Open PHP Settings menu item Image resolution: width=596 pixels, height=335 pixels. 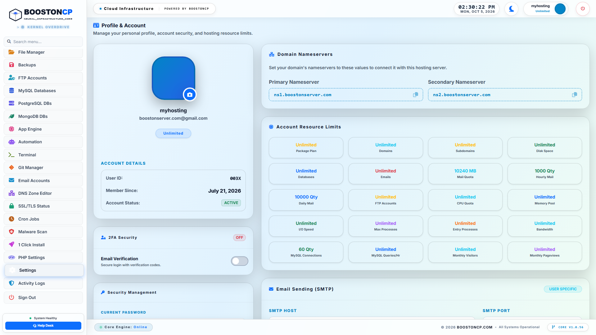click(x=43, y=257)
